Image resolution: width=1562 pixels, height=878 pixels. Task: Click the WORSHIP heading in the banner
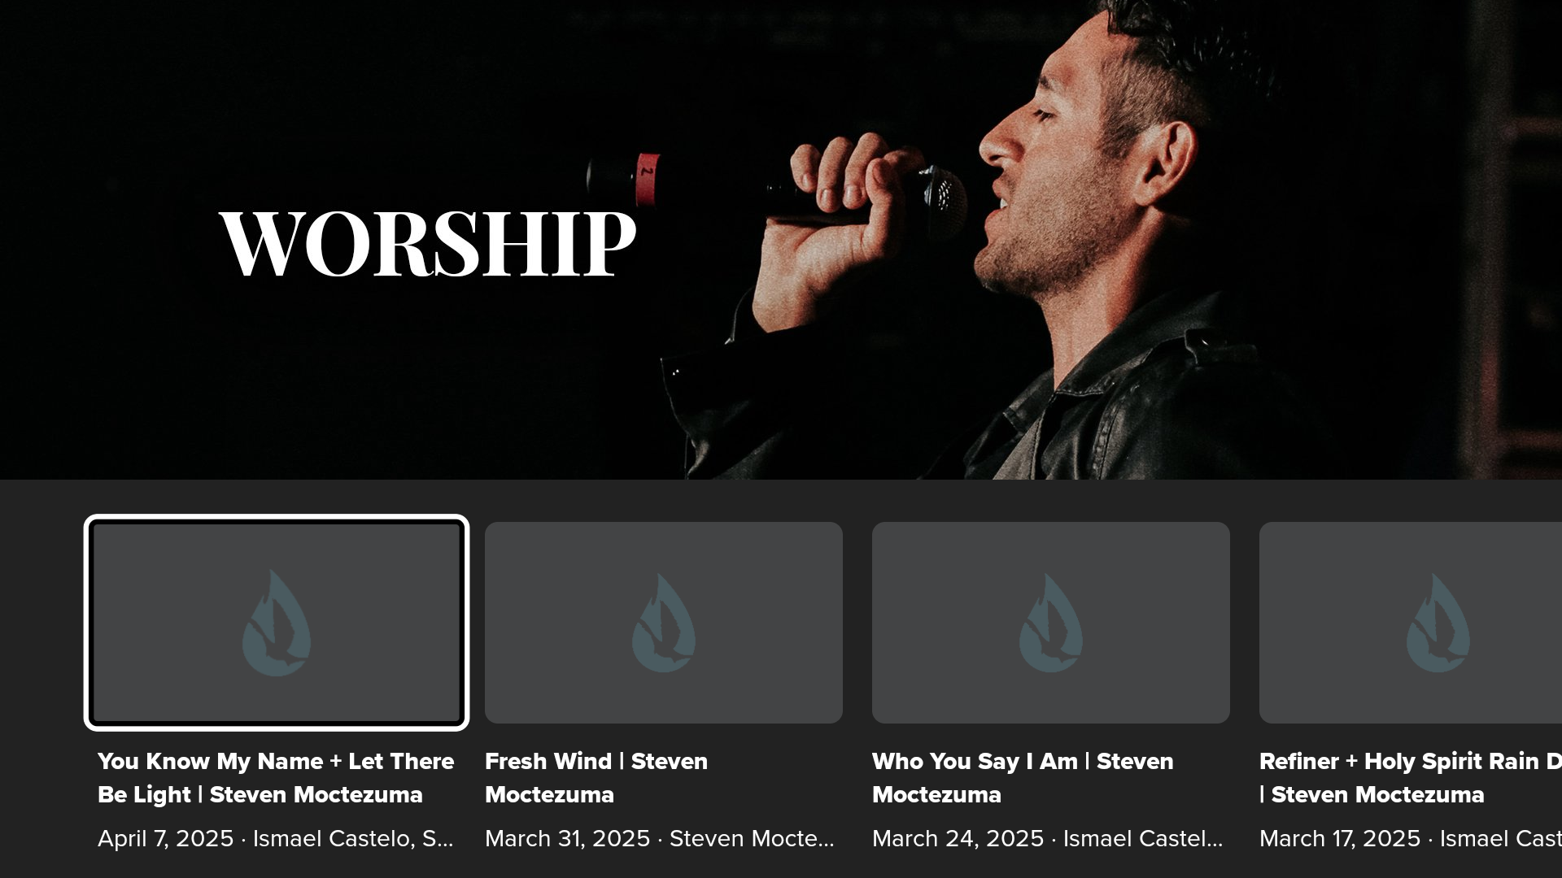pyautogui.click(x=428, y=244)
